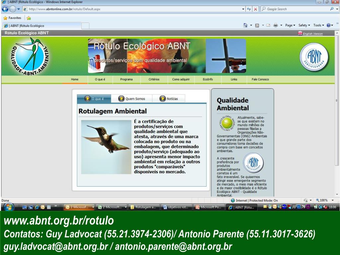Viewport: 340px width, 255px height.
Task: Click the Read Mail envelope icon
Action: click(268, 25)
